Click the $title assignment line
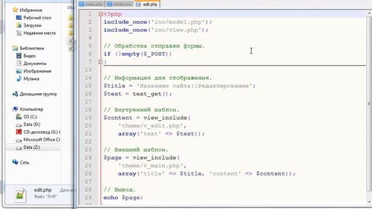 point(180,86)
